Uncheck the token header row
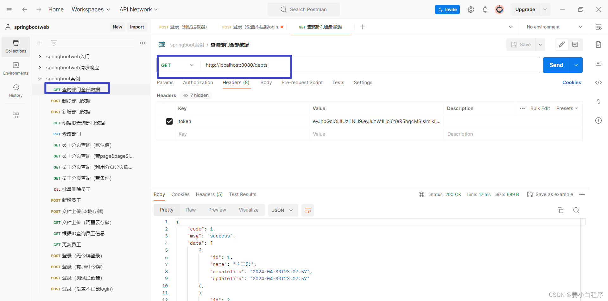608x301 pixels. click(169, 121)
